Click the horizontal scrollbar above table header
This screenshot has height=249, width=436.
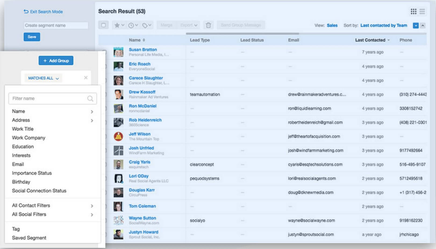pyautogui.click(x=242, y=34)
